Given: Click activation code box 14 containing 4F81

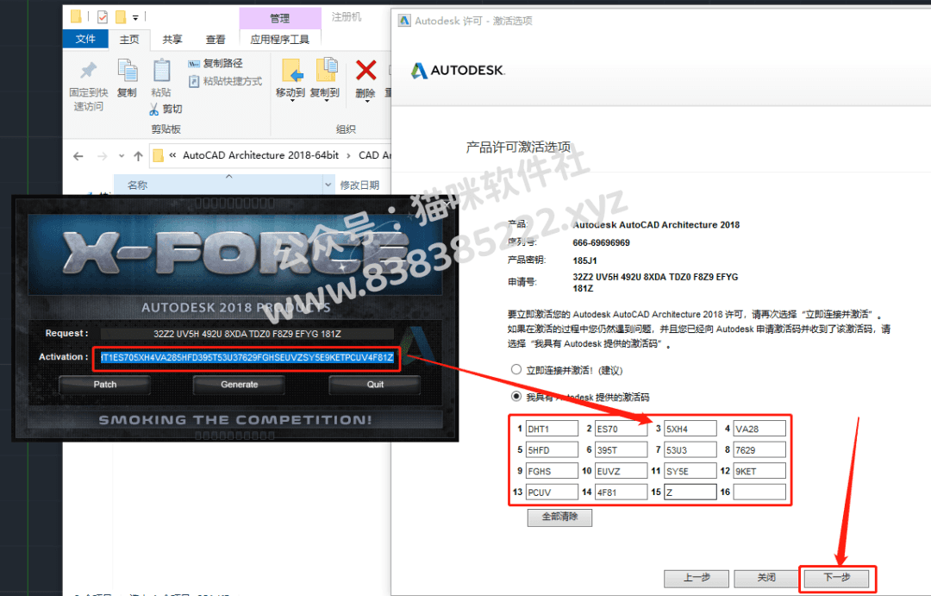Looking at the screenshot, I should tap(621, 492).
